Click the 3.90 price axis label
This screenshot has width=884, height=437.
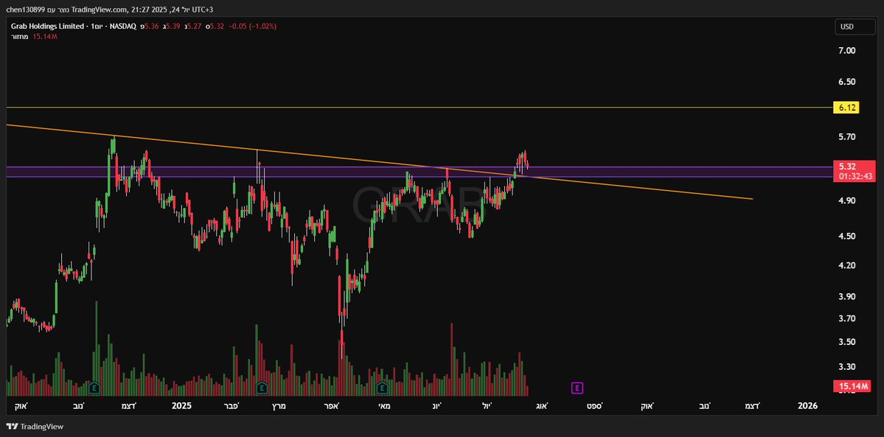coord(847,296)
